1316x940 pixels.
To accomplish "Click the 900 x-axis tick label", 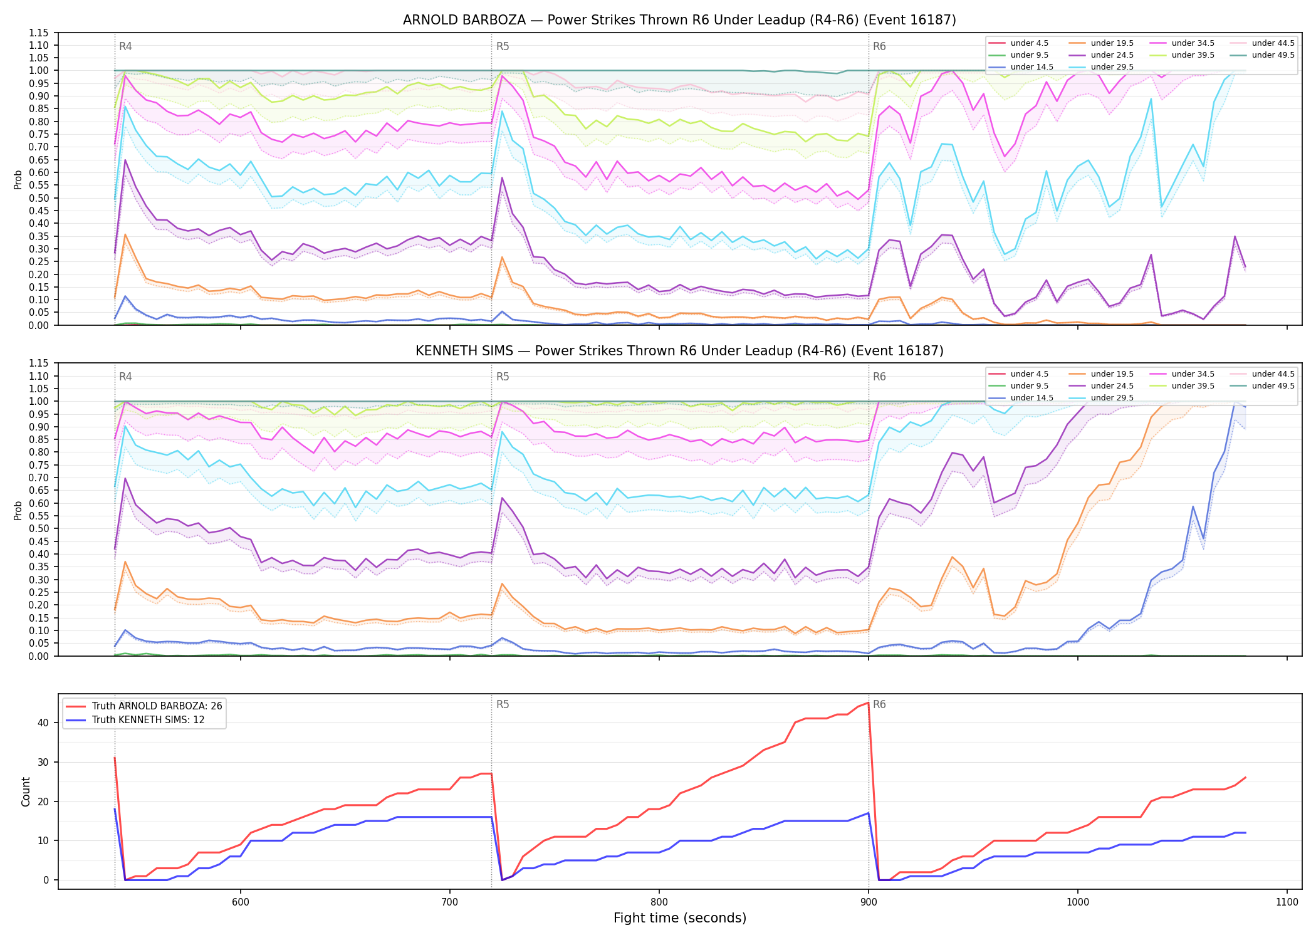I will (x=869, y=902).
